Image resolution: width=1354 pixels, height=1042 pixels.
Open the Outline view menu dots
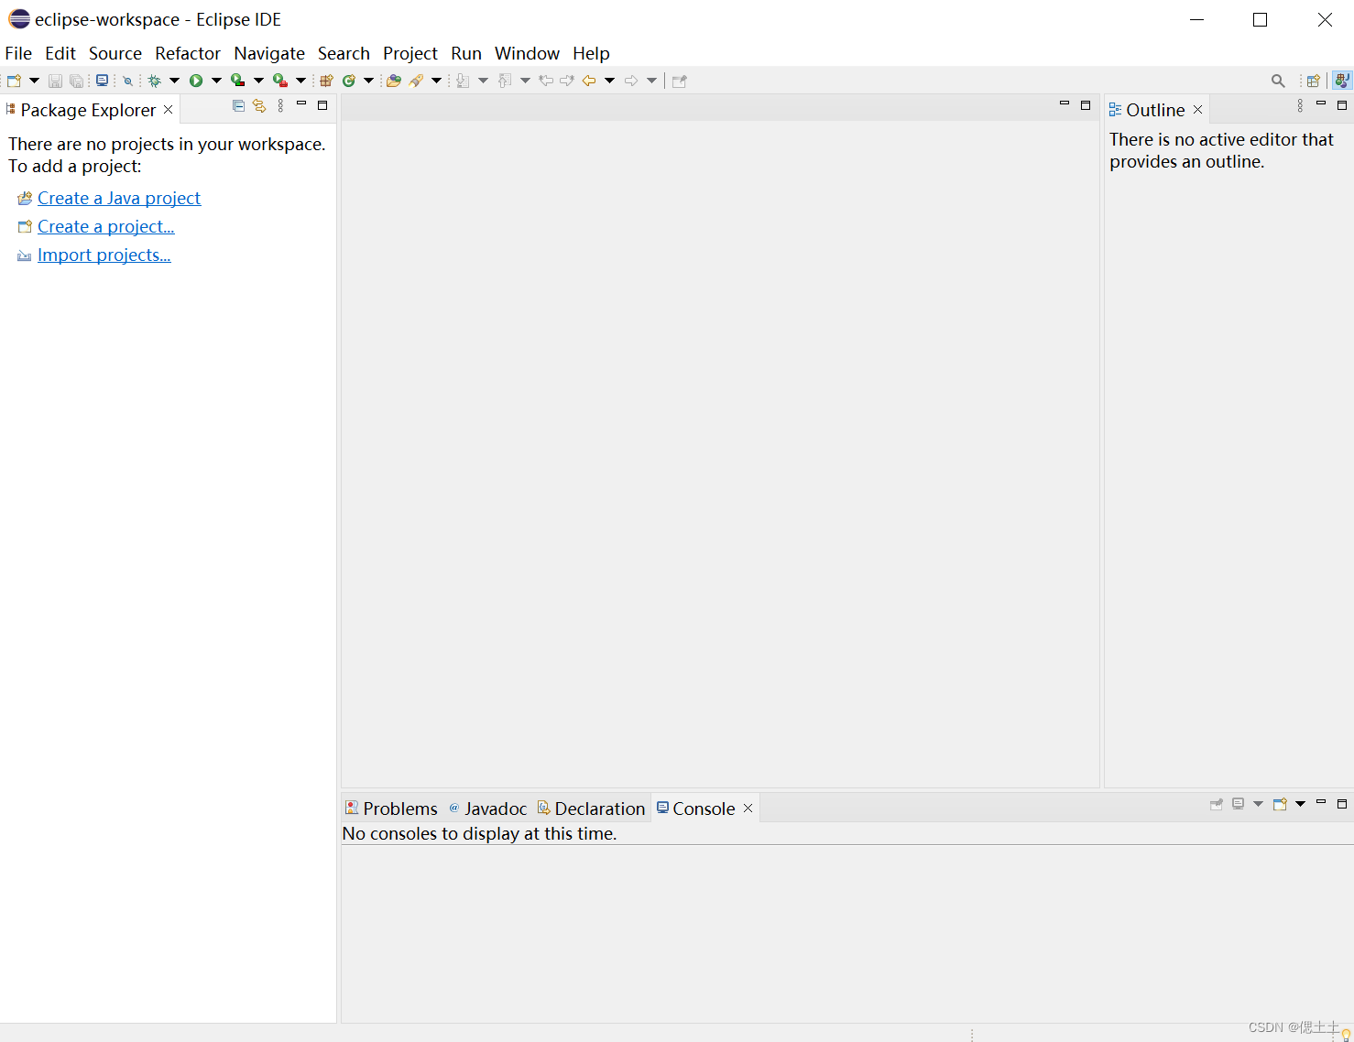point(1300,106)
